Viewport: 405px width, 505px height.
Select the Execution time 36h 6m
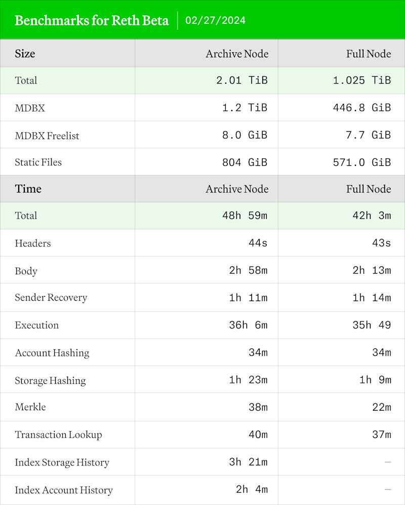249,325
